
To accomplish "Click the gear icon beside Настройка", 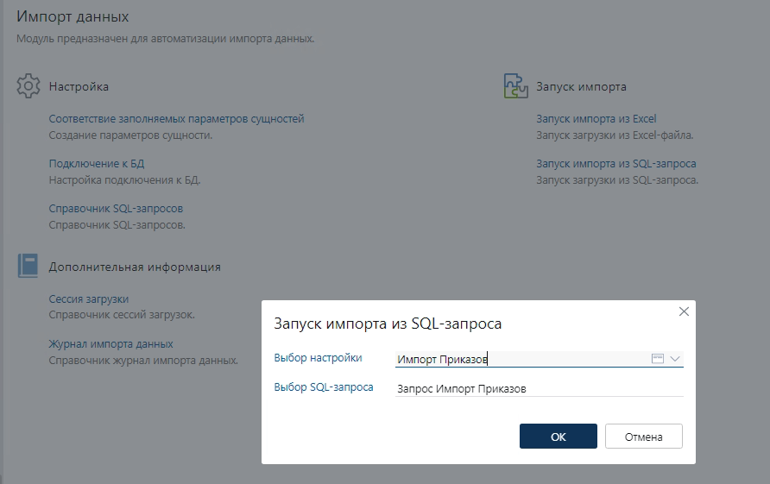I will [28, 86].
